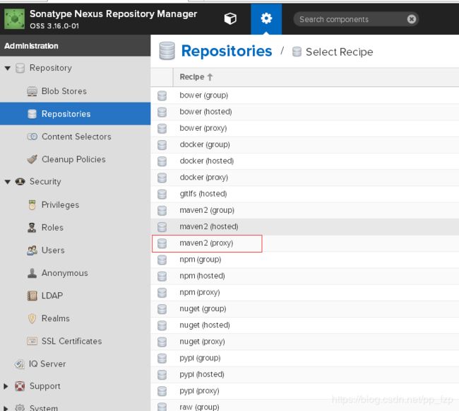Click the Nexus green logo icon

(14, 19)
